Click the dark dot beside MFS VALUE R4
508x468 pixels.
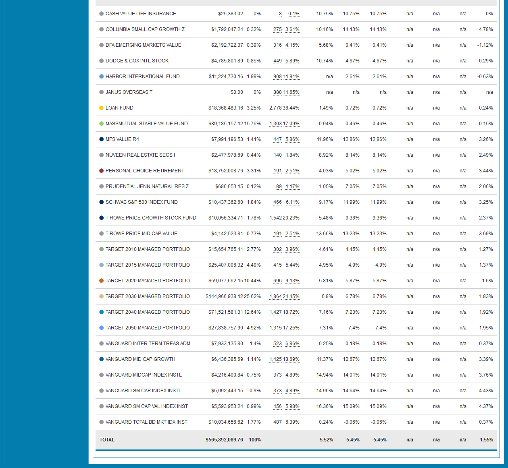pos(102,139)
